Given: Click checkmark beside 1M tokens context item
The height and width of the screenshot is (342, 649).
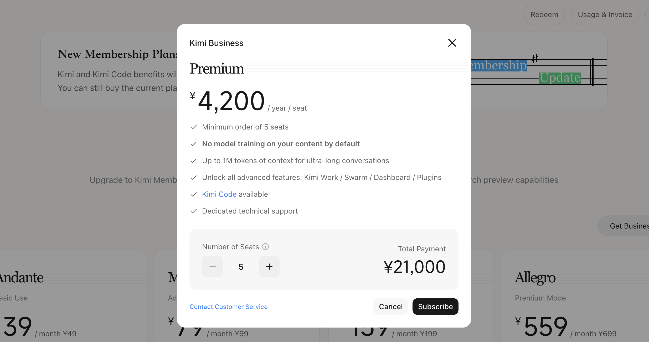Looking at the screenshot, I should [194, 161].
